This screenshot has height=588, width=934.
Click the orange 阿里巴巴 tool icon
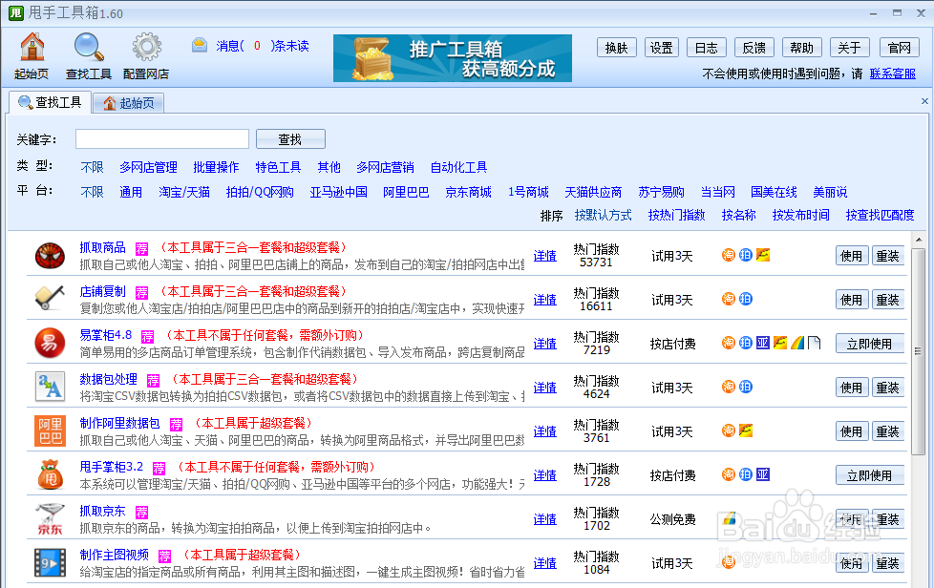50,430
